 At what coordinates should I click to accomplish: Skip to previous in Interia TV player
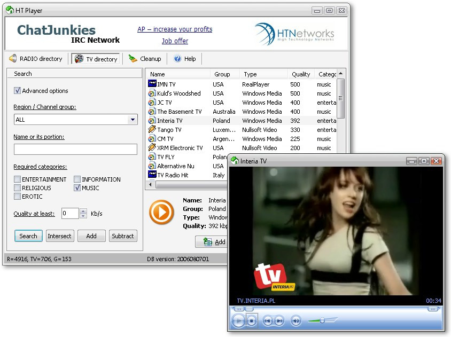click(268, 320)
